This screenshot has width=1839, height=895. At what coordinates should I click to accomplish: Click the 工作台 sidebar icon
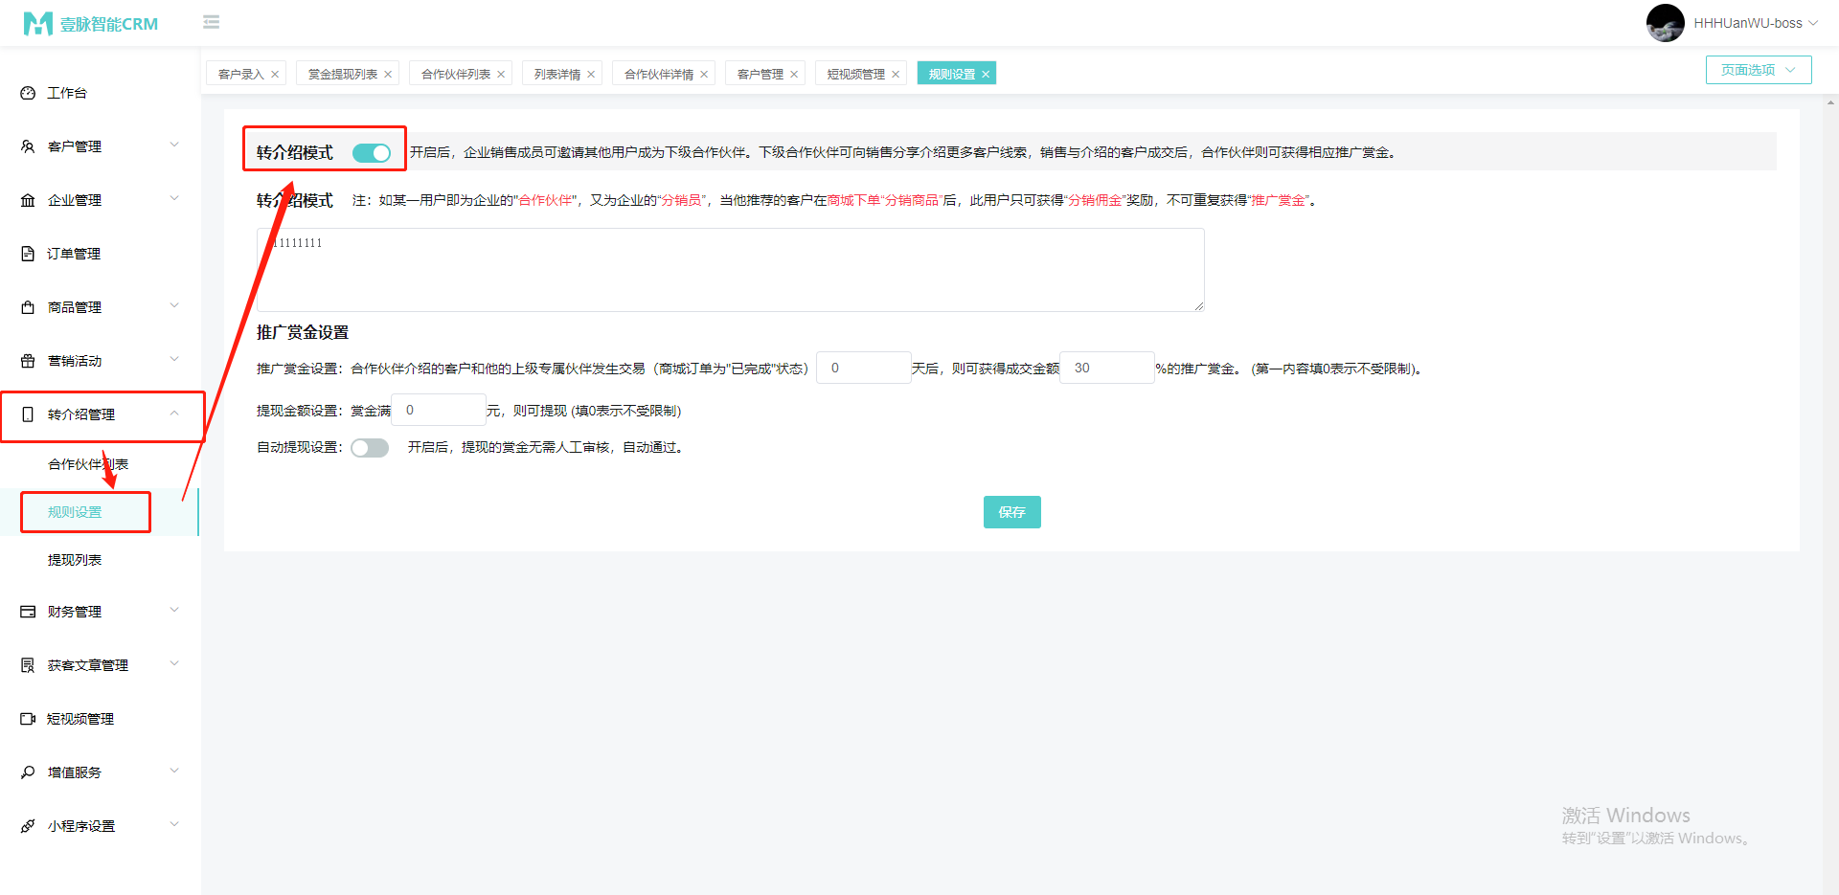tap(27, 92)
